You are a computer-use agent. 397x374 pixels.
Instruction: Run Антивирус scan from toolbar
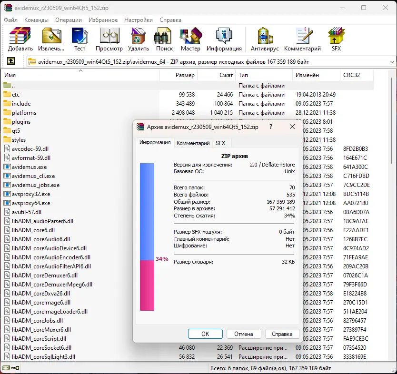(264, 38)
